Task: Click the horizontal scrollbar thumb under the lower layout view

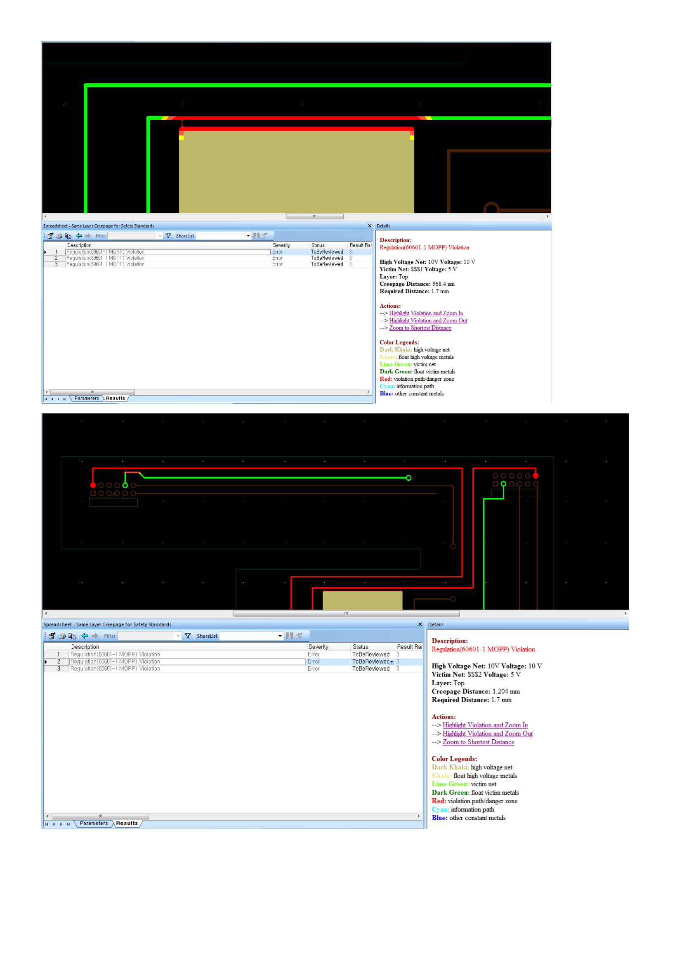Action: 346,613
